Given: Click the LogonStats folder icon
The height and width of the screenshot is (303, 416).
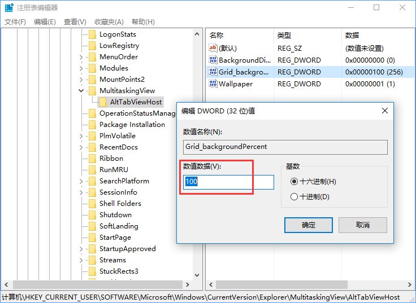Looking at the screenshot, I should click(x=92, y=34).
